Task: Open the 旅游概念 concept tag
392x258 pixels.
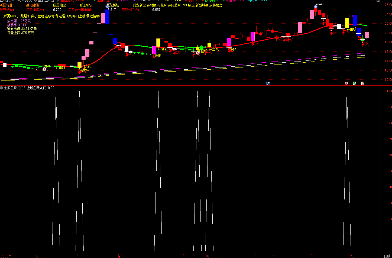Action: (216, 5)
